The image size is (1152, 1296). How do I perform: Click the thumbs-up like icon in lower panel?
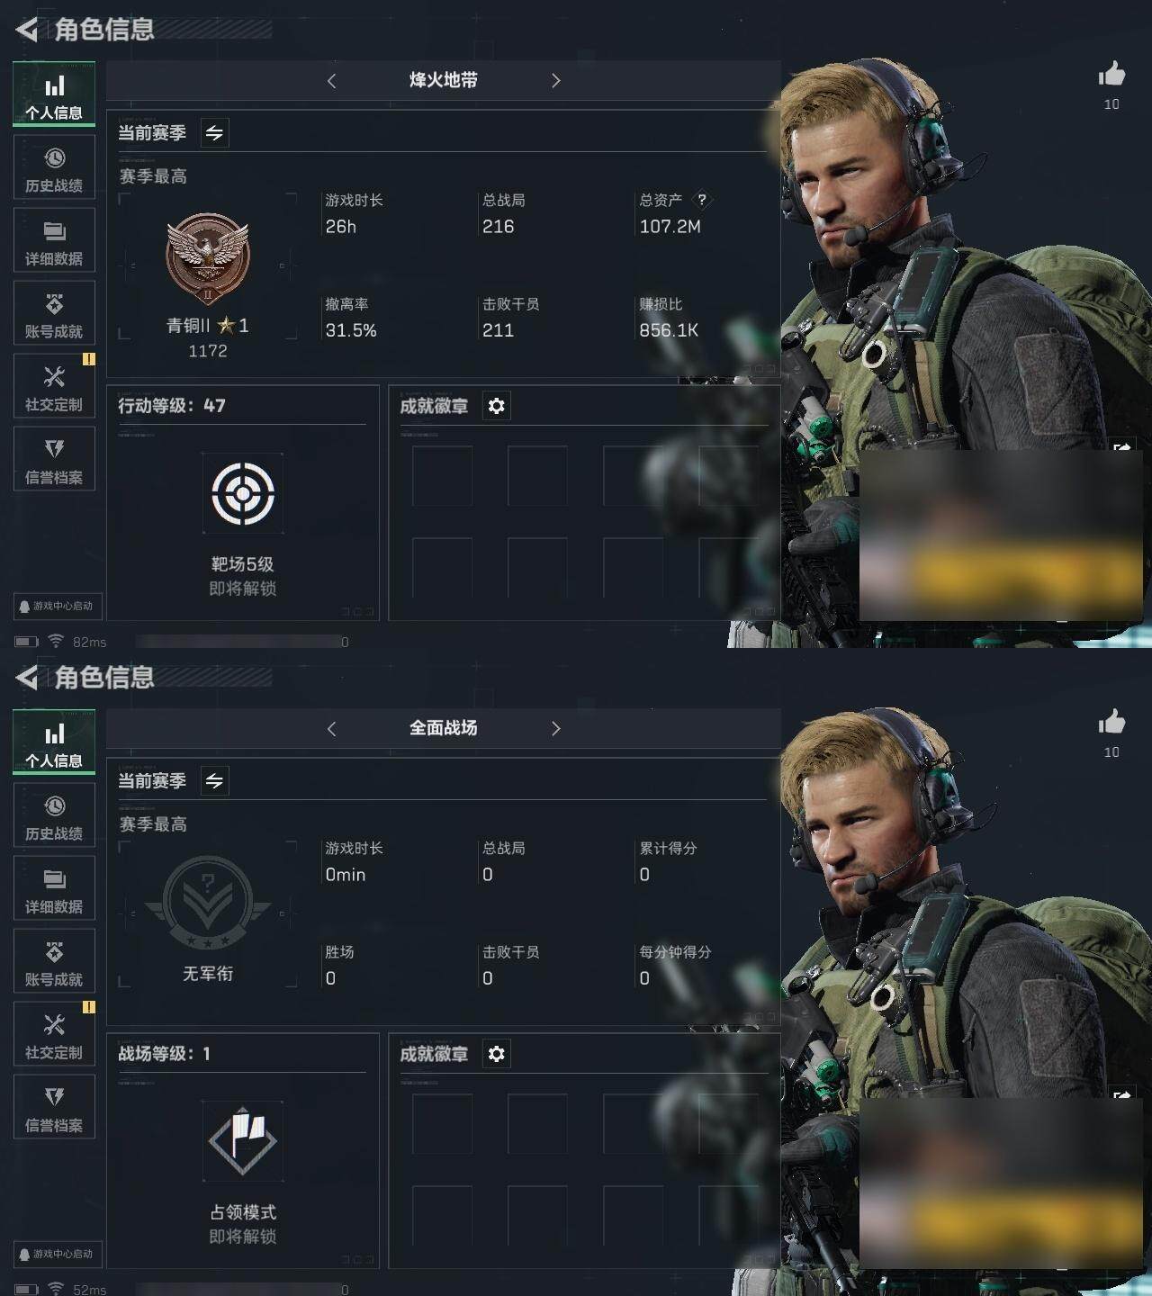[1111, 722]
